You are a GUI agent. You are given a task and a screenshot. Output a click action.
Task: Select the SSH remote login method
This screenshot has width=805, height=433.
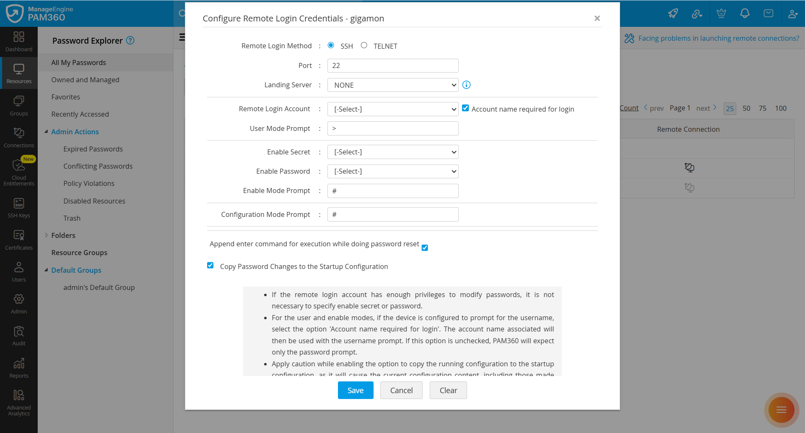(331, 45)
